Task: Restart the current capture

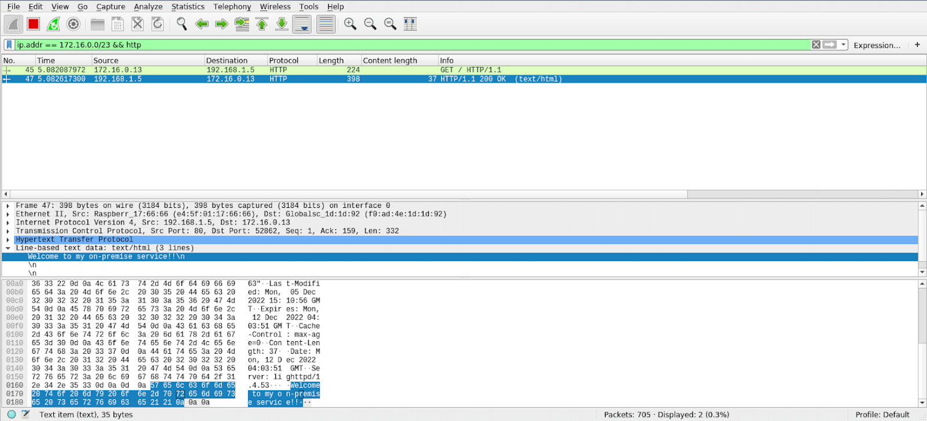Action: pos(53,24)
